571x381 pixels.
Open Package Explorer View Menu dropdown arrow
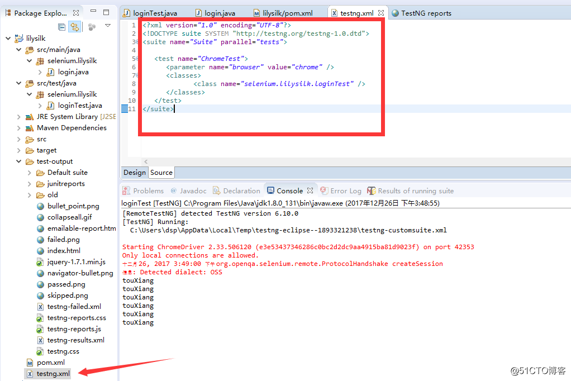pos(108,26)
